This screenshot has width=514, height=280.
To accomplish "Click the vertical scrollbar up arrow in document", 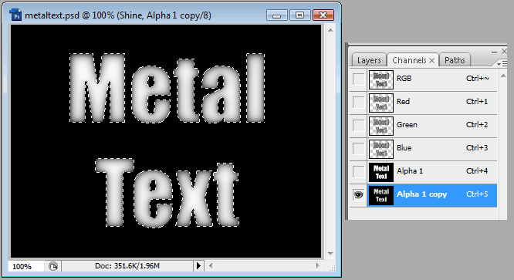I will pos(330,30).
